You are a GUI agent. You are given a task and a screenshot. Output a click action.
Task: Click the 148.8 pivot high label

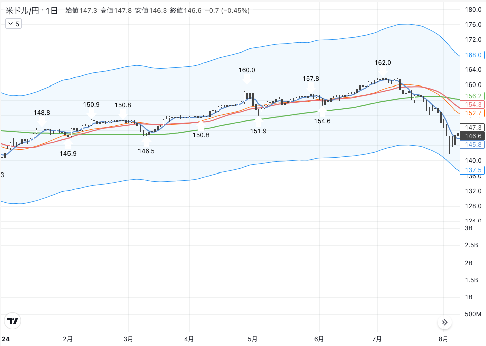tap(42, 113)
